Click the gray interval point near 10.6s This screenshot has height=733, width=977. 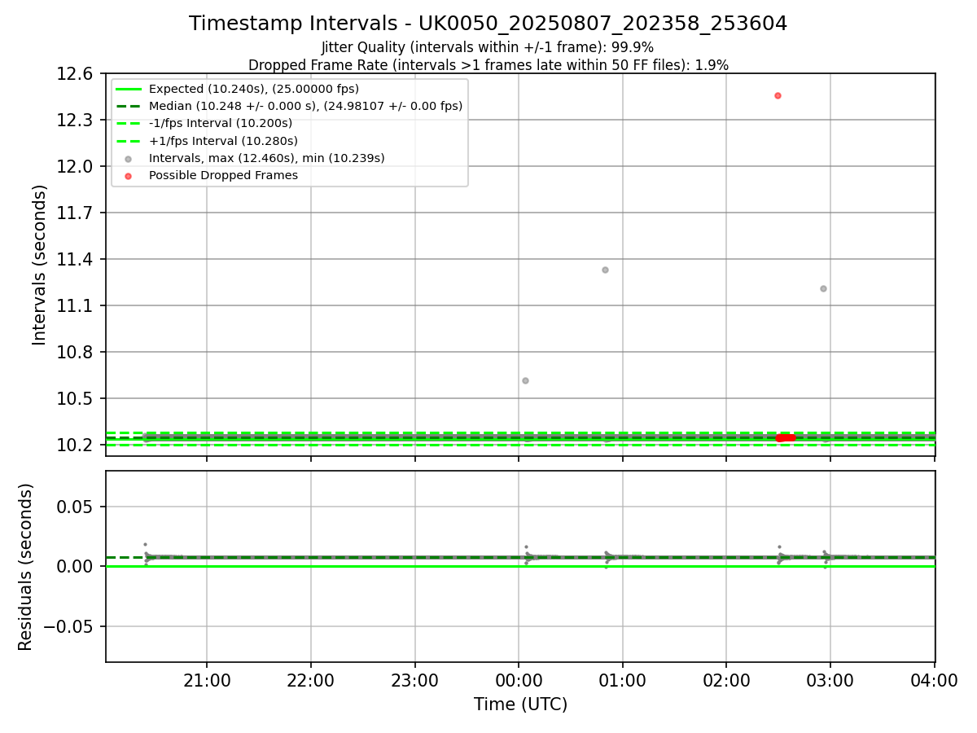tap(525, 380)
